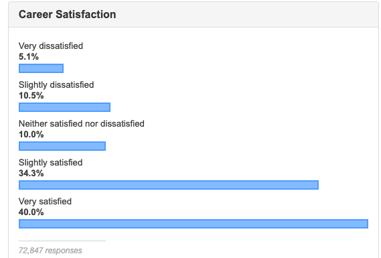Viewport: 381px width, 258px height.
Task: Click the Slightly satisfied blue bar
Action: 169,185
